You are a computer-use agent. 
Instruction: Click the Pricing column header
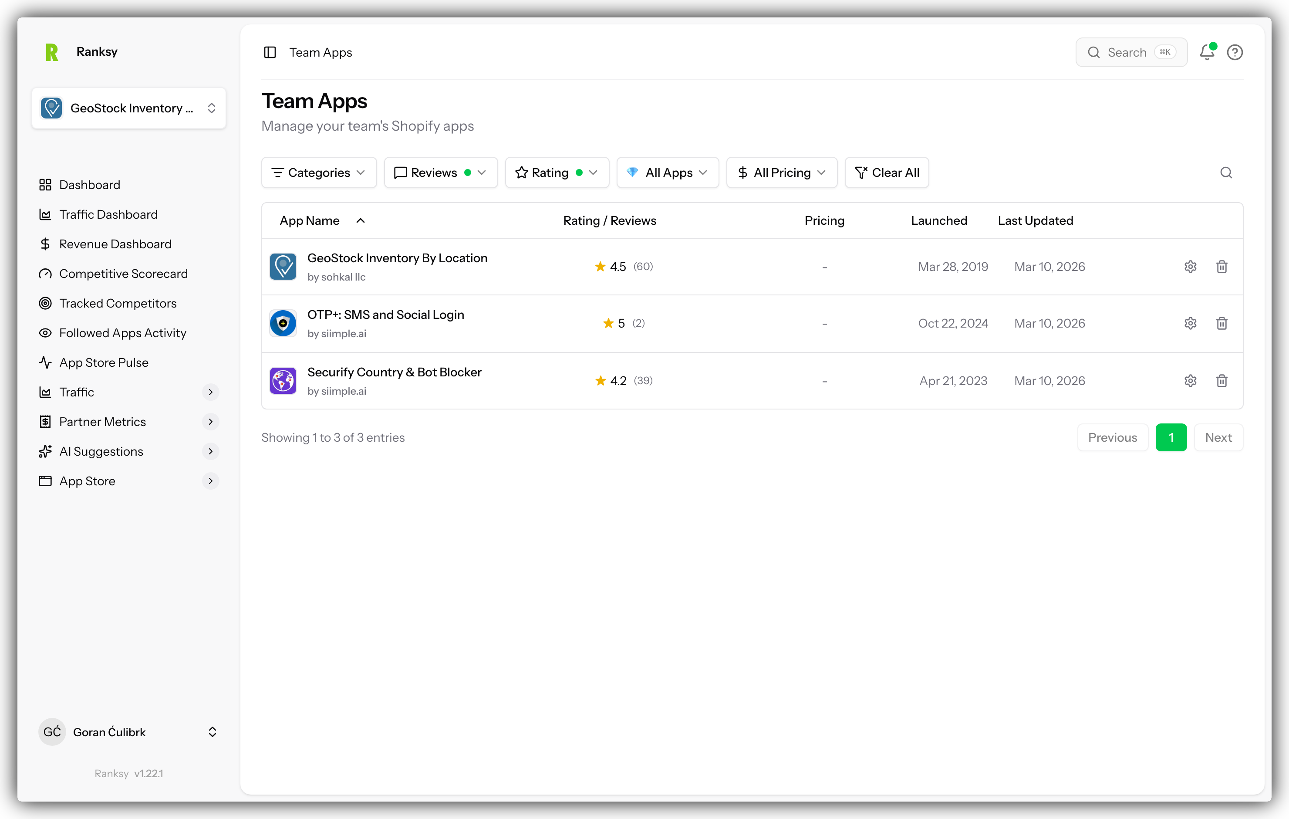824,221
